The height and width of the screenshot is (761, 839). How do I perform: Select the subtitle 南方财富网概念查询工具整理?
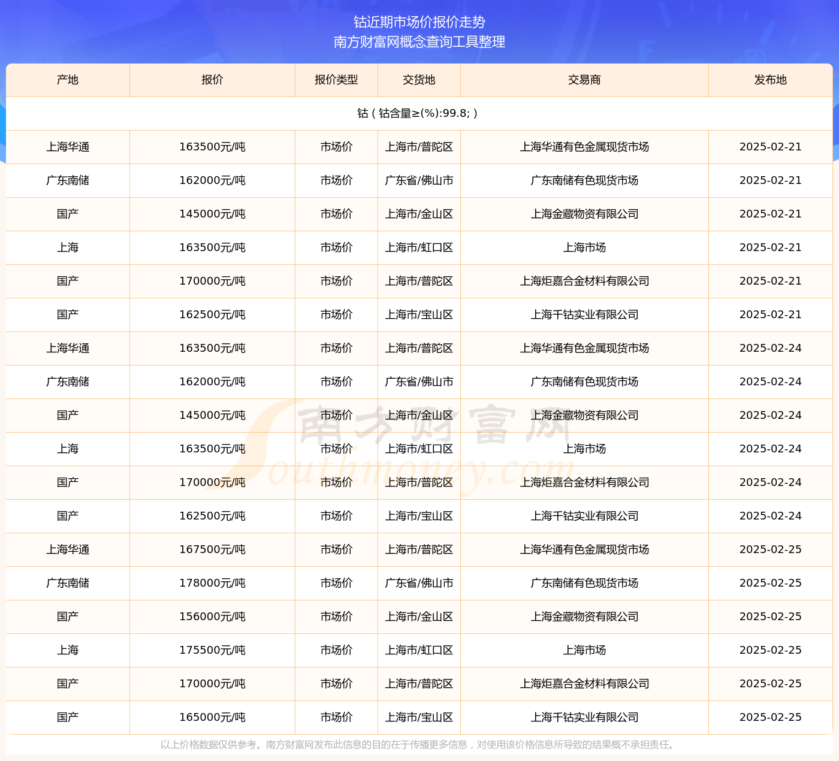pyautogui.click(x=419, y=42)
